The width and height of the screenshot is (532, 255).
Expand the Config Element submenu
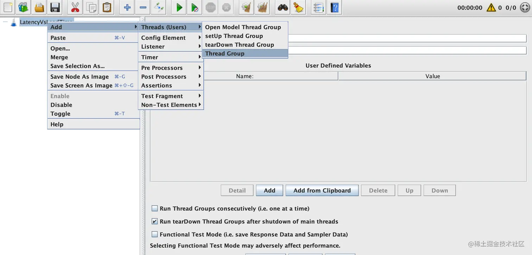click(171, 38)
